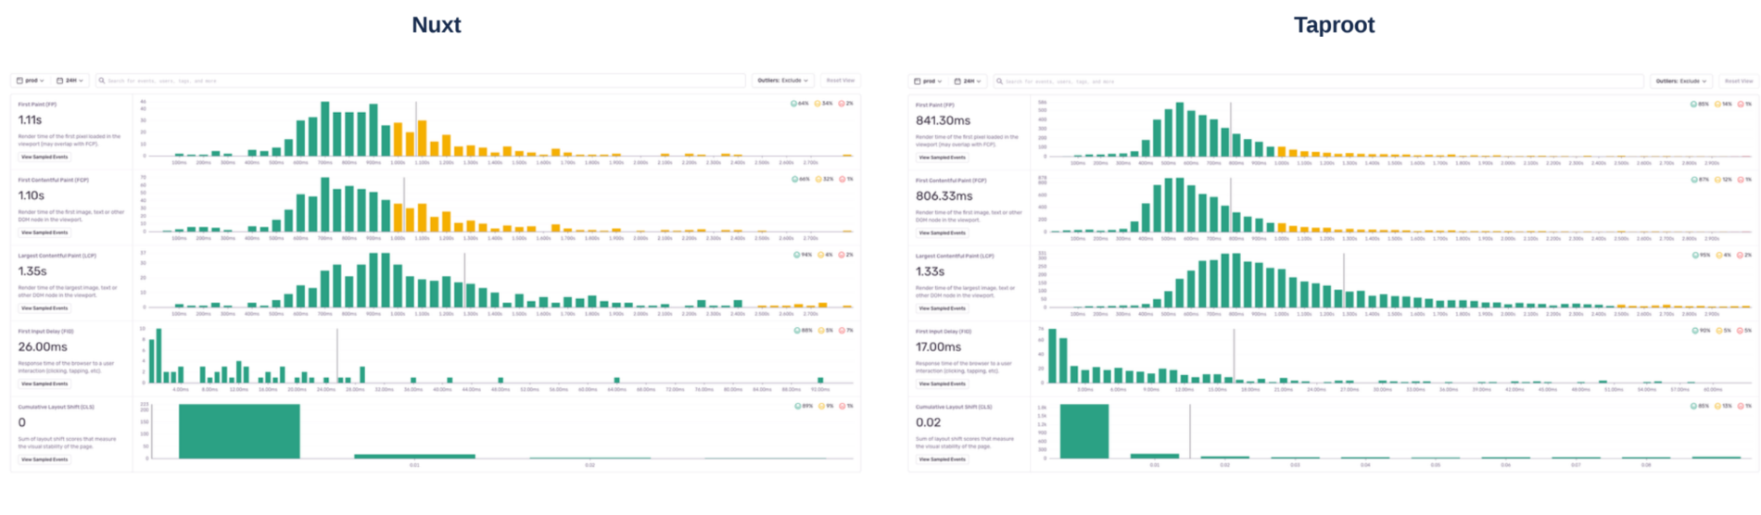Open Outliers: Exclude dropdown in Nuxt panel
Viewport: 1761px width, 515px height.
(x=783, y=81)
